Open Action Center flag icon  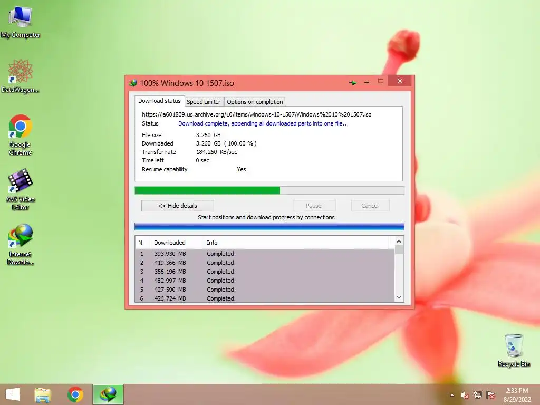(x=490, y=395)
